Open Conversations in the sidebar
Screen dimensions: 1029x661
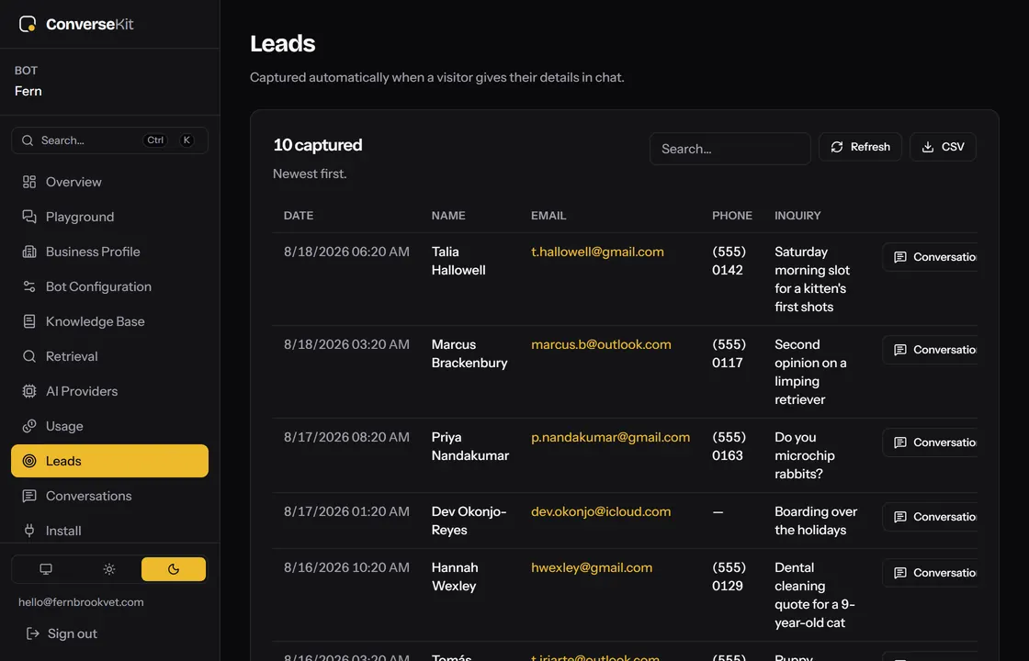coord(109,496)
